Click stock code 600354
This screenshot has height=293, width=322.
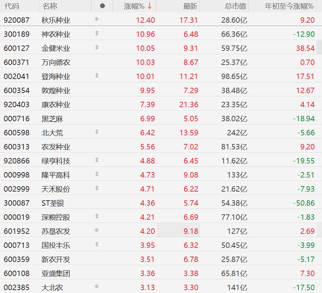[x=17, y=91]
